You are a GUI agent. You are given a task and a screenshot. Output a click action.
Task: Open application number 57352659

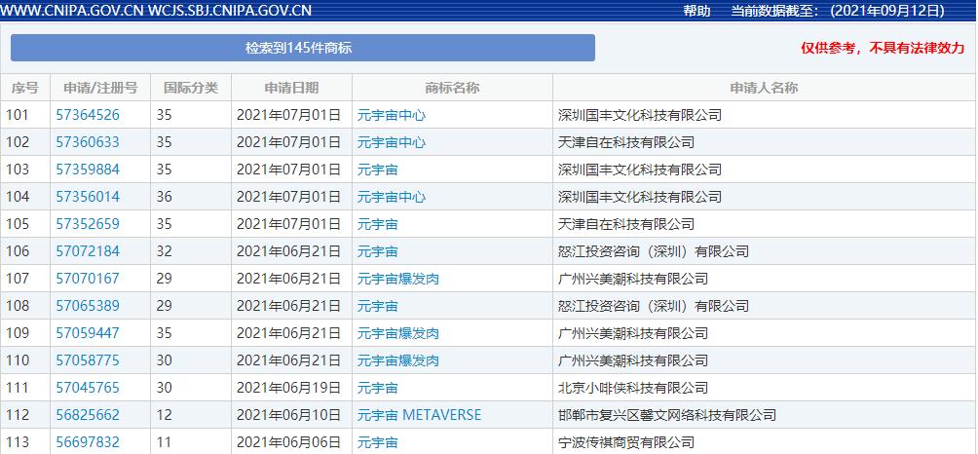88,224
